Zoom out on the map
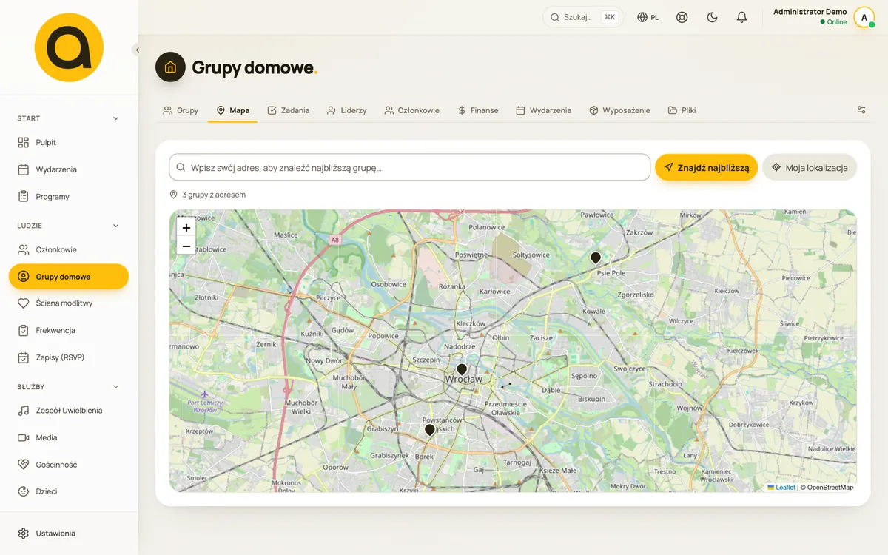888x555 pixels. (x=186, y=246)
